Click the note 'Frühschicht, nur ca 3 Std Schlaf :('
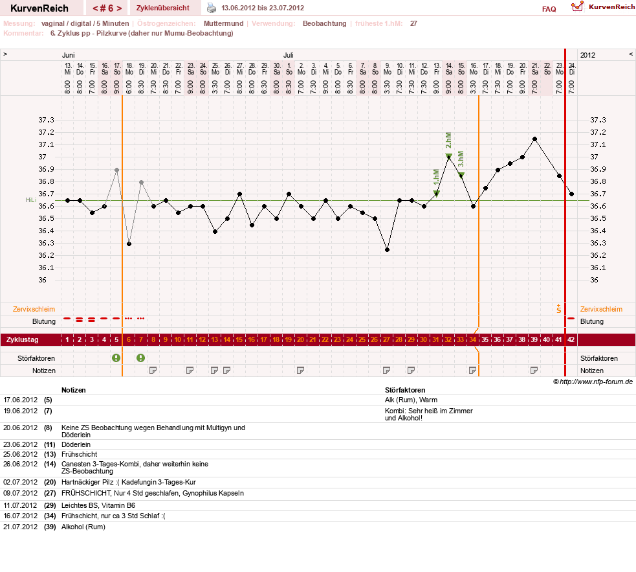636x572 pixels. pos(113,516)
